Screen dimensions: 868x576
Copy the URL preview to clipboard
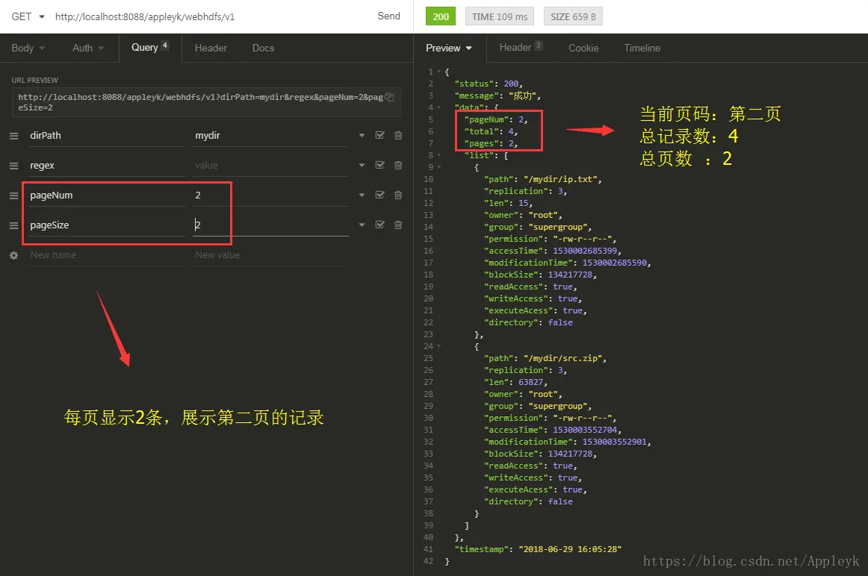coord(390,97)
